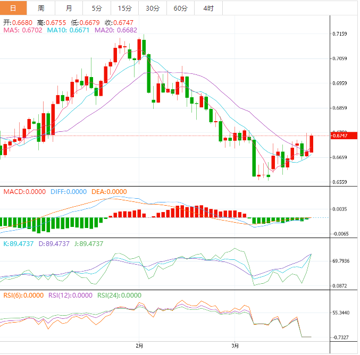Click the MA20: 0.6682 indicator label
The image size is (360, 355).
coord(116,31)
